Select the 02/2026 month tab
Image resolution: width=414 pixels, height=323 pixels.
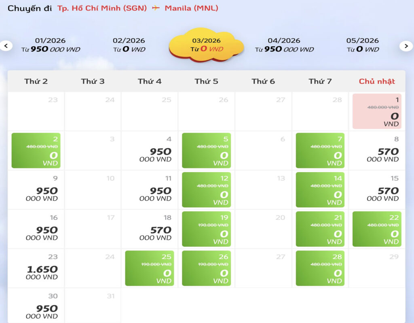click(x=129, y=45)
